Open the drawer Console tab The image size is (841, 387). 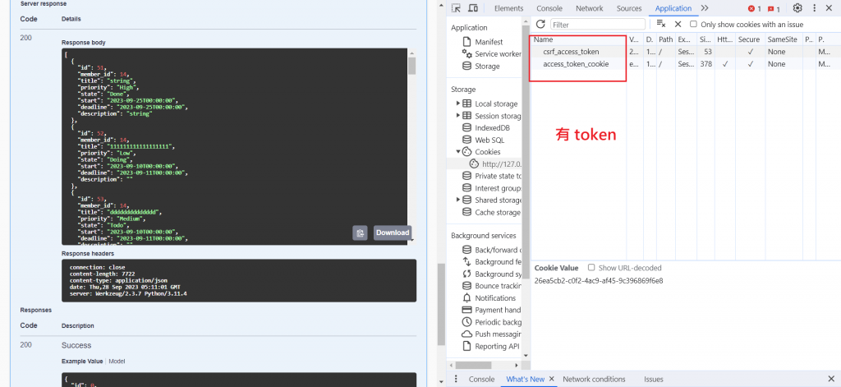tap(481, 379)
